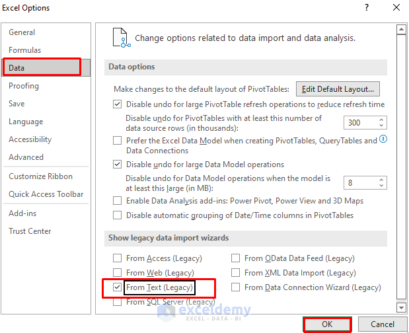Image resolution: width=409 pixels, height=333 pixels.
Task: Click the Edit Default Layout button
Action: [x=338, y=89]
